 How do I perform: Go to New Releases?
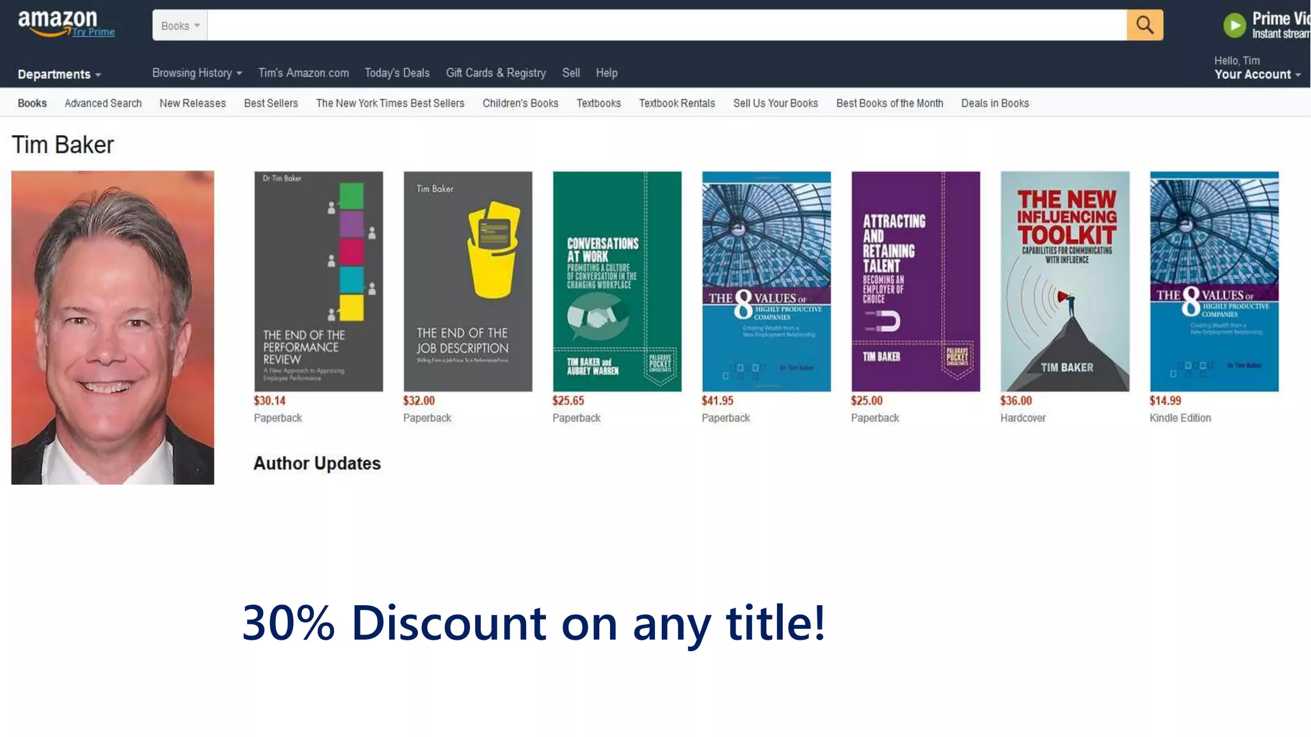[x=193, y=103]
